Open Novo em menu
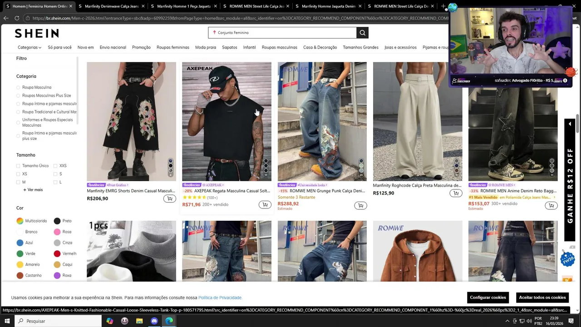 pyautogui.click(x=85, y=47)
